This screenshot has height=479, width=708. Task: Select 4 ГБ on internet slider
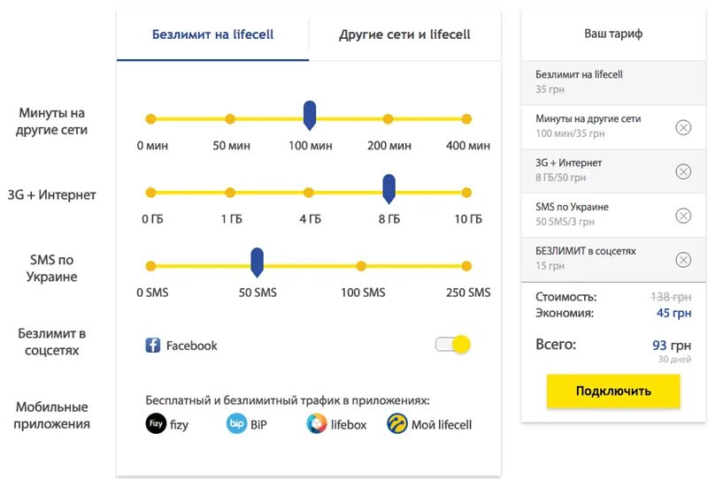click(309, 193)
